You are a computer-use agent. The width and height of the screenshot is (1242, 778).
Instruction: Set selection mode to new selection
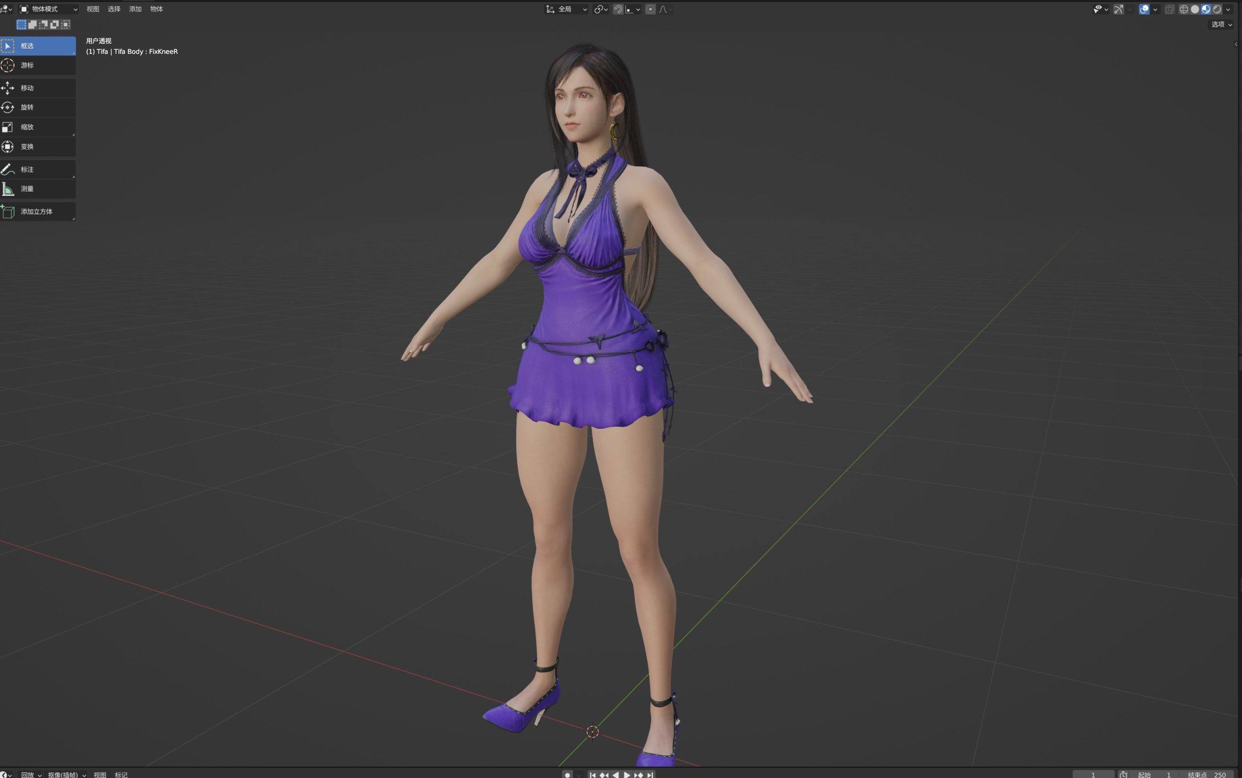point(21,24)
